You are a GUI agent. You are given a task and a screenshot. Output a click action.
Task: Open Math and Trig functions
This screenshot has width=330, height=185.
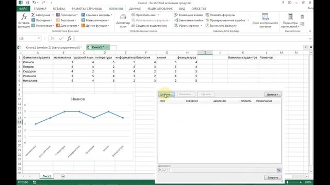point(95,21)
